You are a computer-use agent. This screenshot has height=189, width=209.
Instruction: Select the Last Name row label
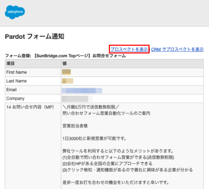tap(17, 81)
